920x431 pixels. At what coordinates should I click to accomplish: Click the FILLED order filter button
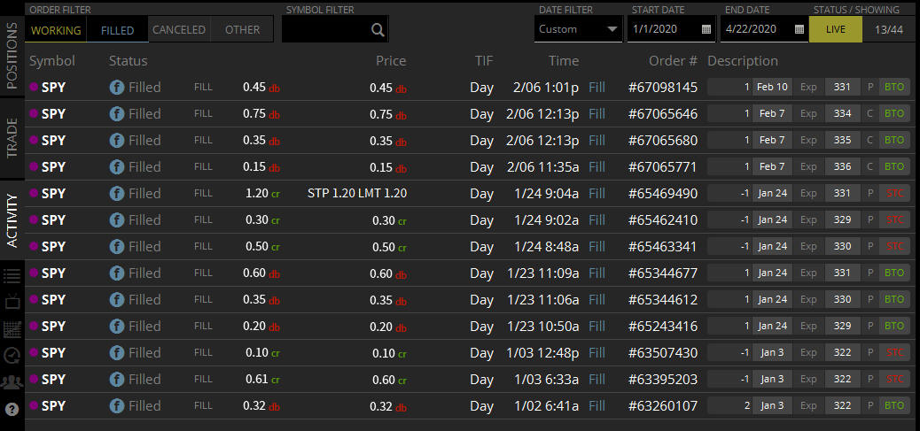pyautogui.click(x=117, y=30)
